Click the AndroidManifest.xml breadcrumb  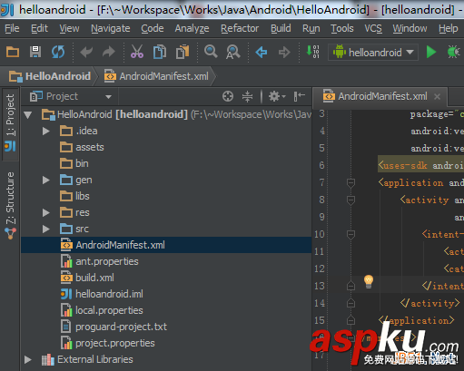156,76
